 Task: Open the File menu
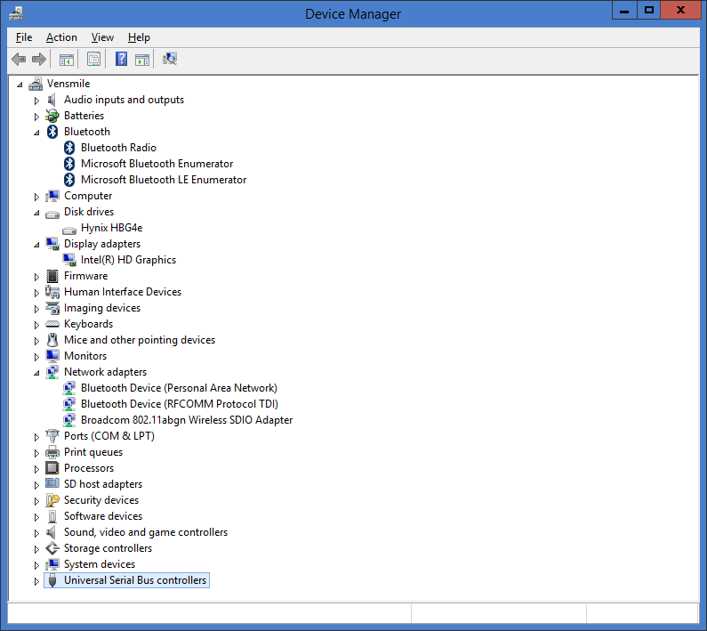click(x=24, y=37)
